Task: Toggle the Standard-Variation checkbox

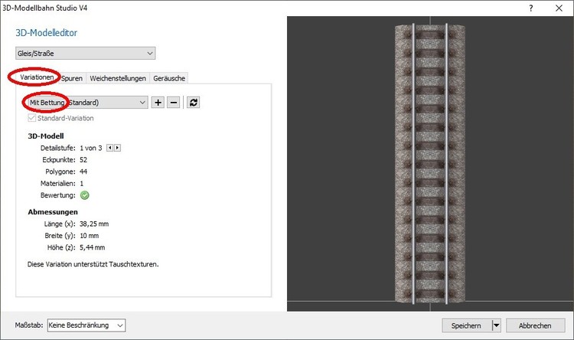Action: pyautogui.click(x=32, y=118)
